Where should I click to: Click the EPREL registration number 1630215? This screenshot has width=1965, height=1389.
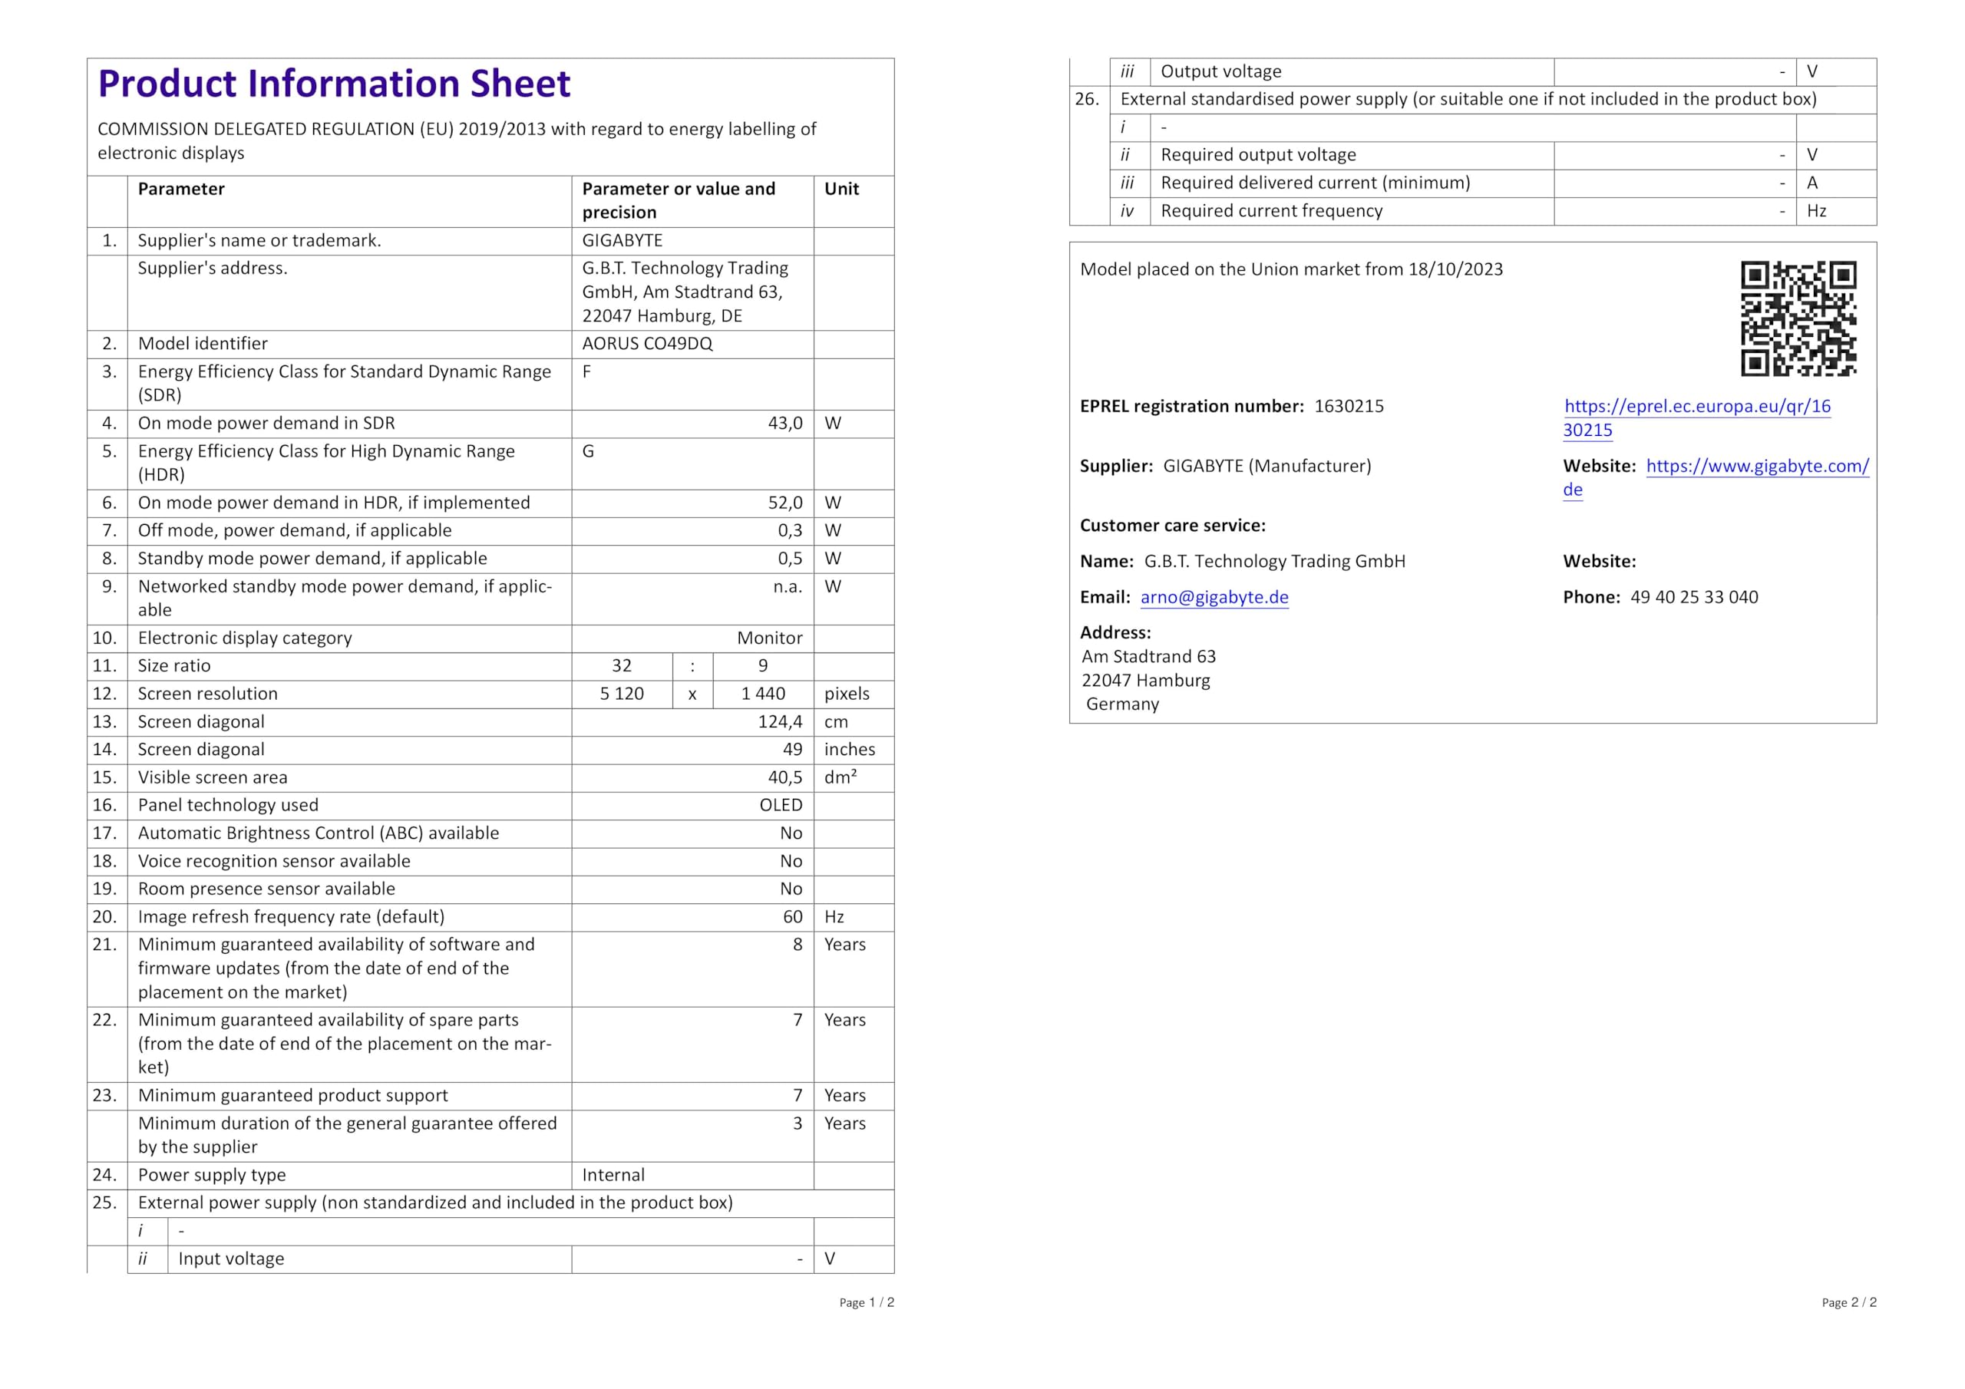[1349, 407]
